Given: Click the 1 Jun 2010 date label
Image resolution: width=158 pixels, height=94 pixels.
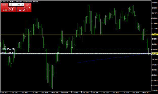Looking at the screenshot, I should click(x=75, y=93).
